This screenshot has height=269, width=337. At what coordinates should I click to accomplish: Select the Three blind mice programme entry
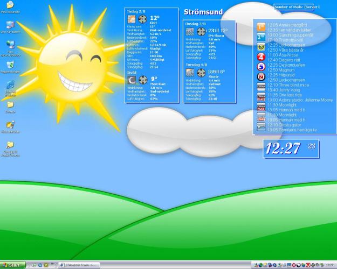click(x=286, y=84)
